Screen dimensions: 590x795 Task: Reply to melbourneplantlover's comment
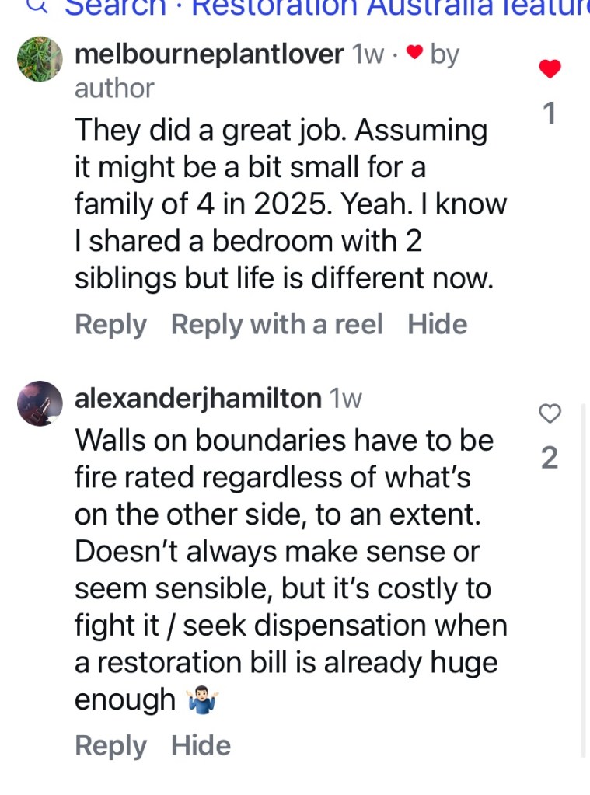point(110,325)
